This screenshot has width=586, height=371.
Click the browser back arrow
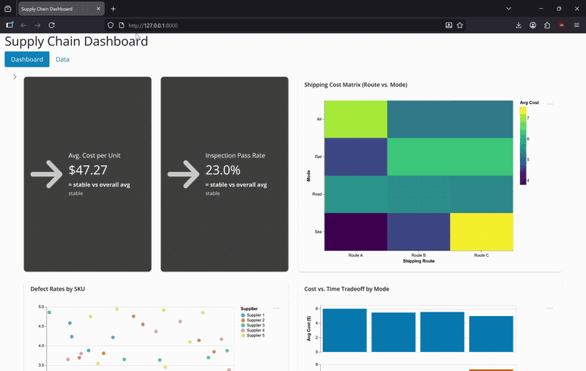pos(23,25)
